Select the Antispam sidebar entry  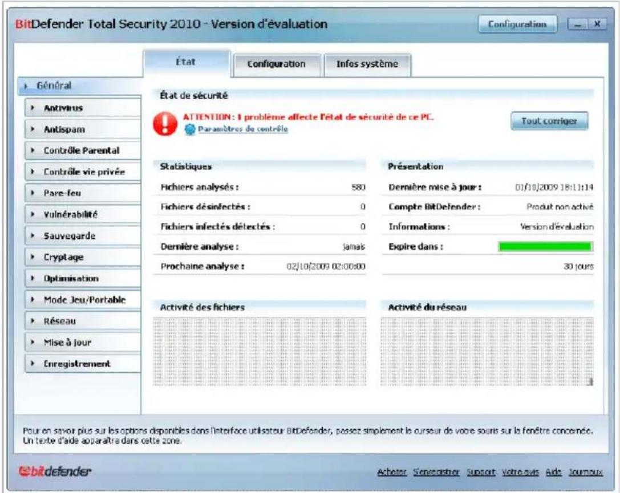pos(83,129)
